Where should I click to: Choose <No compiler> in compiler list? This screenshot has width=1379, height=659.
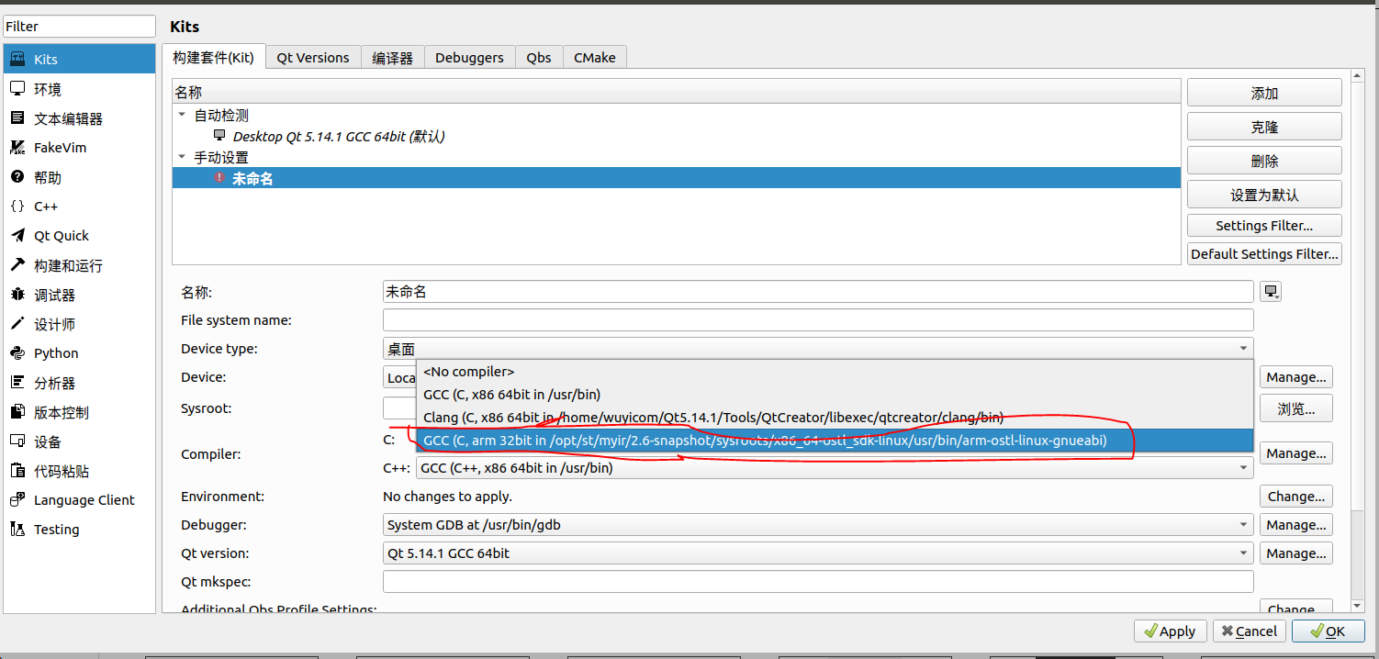835,372
